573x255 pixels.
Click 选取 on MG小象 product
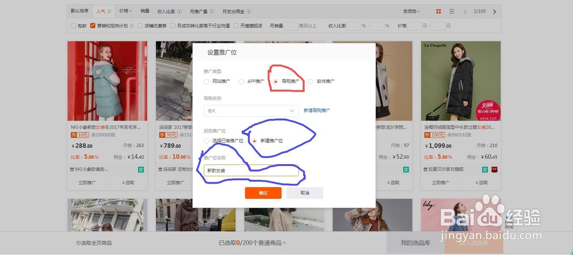tap(128, 182)
